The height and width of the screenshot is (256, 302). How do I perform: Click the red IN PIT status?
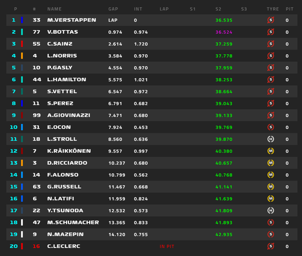[x=167, y=246]
